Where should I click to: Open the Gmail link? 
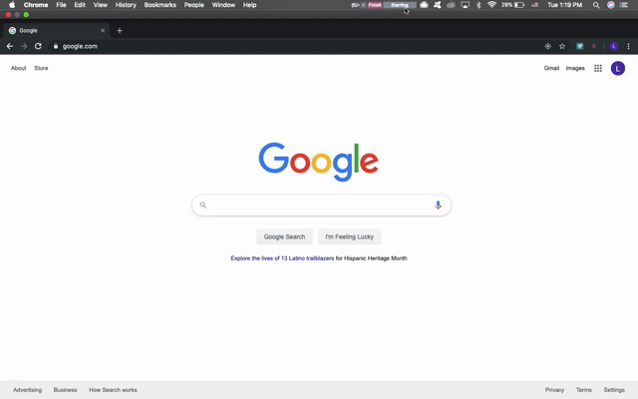[551, 69]
